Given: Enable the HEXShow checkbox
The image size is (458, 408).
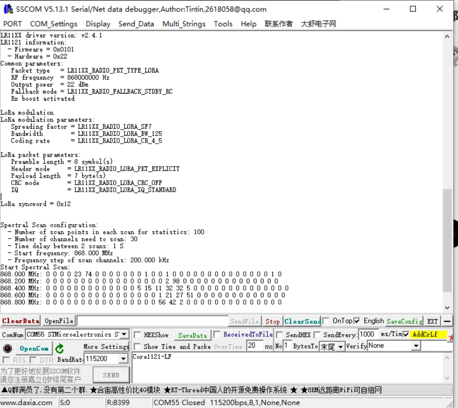Looking at the screenshot, I should pyautogui.click(x=137, y=335).
